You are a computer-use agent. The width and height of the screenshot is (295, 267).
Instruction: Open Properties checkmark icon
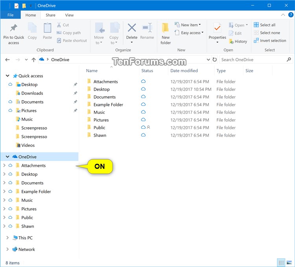(217, 28)
